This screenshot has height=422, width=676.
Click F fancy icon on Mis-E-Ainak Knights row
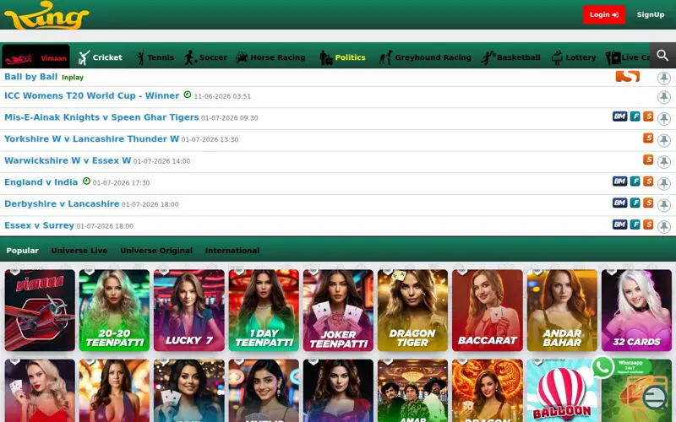635,116
